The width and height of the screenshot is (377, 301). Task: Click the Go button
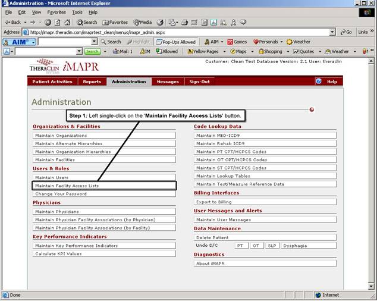346,32
